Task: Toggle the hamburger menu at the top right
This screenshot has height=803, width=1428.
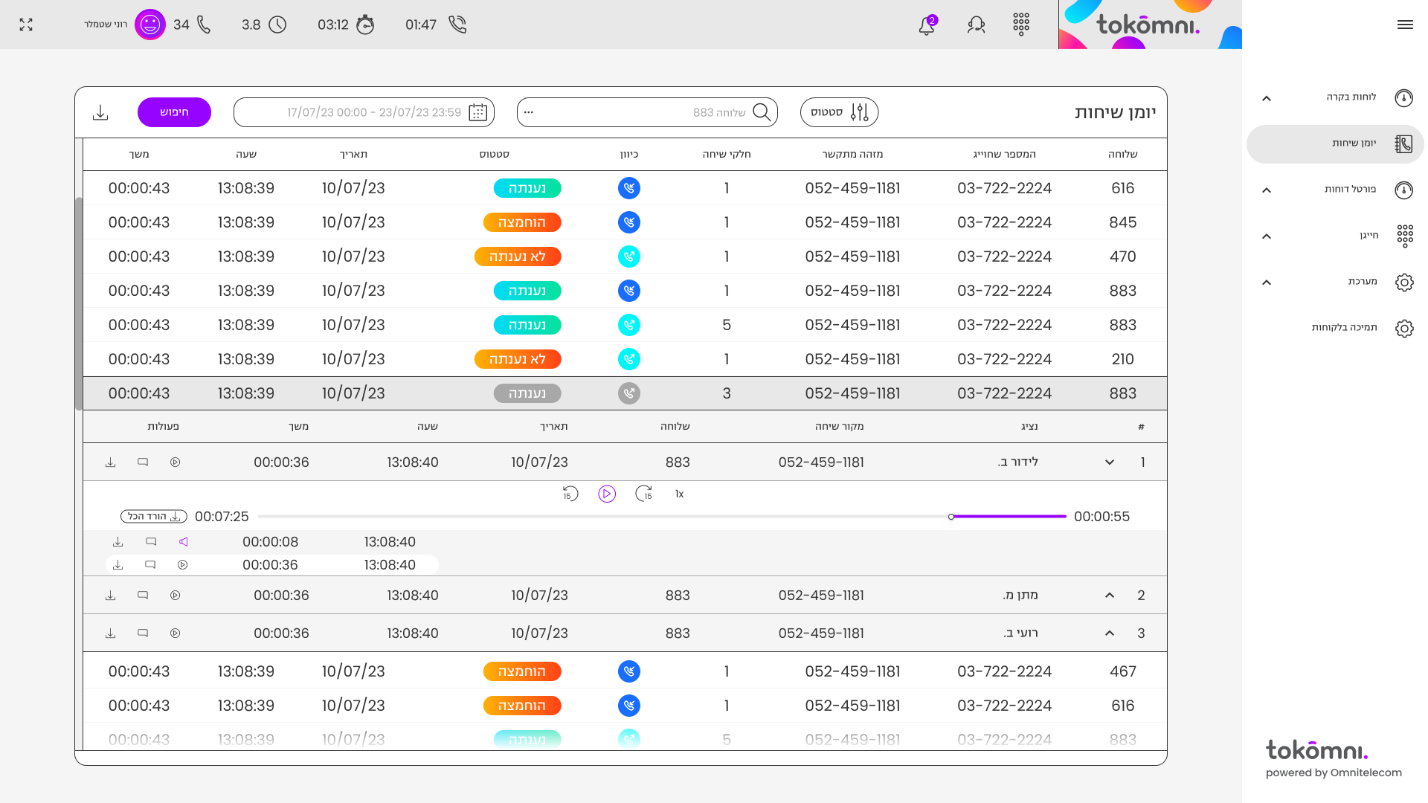Action: [x=1405, y=25]
